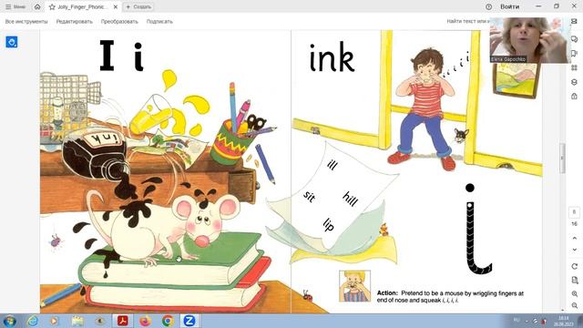Click the word "sit" on the paper
The width and height of the screenshot is (583, 328).
click(309, 196)
